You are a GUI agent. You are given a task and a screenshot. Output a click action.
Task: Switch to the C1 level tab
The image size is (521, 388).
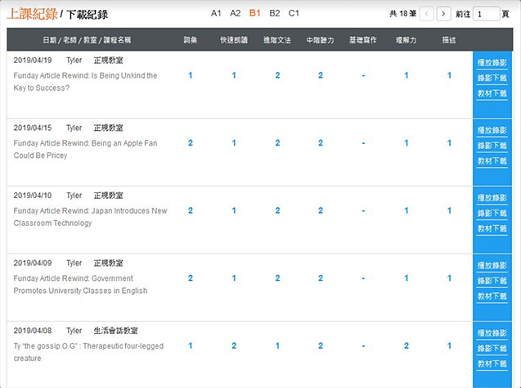click(294, 13)
